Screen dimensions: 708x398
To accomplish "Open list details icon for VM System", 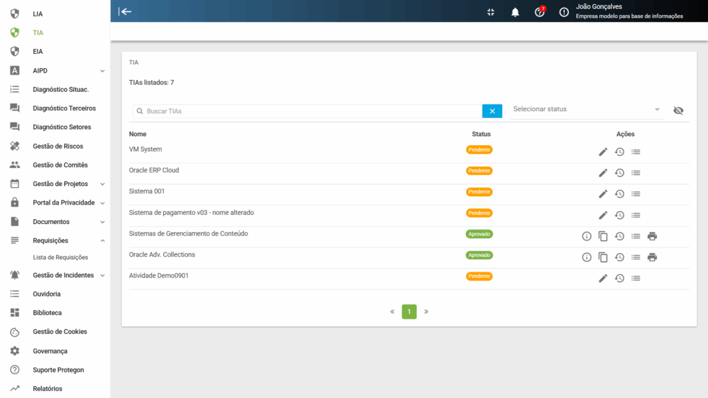I will [636, 152].
